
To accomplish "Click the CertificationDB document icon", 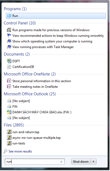I will 9,67.
